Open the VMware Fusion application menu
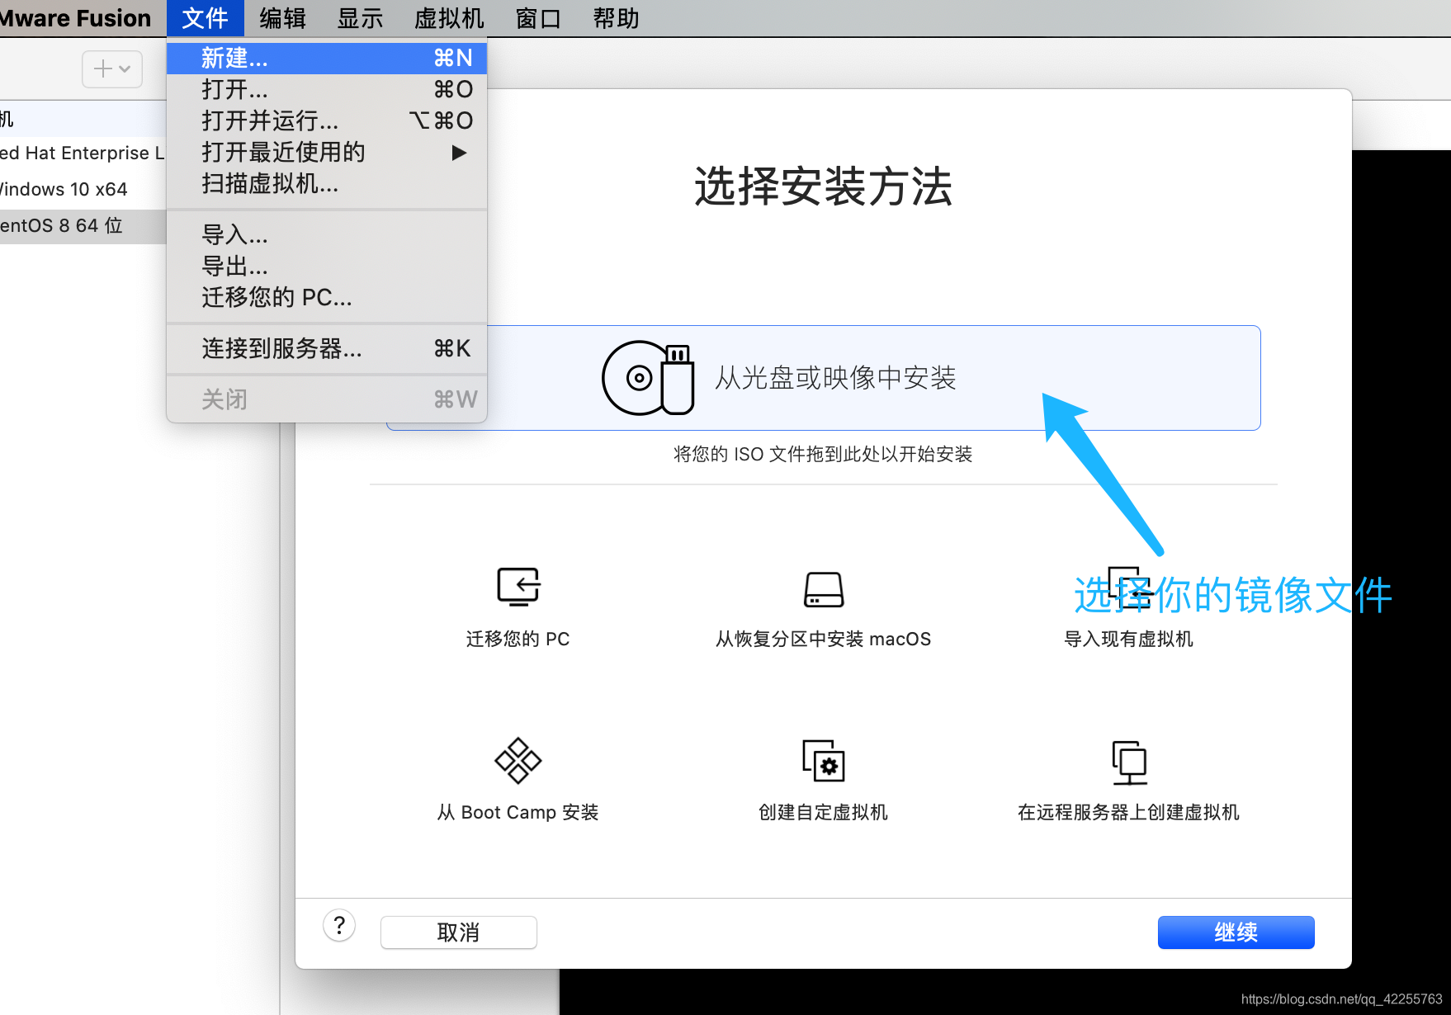This screenshot has width=1451, height=1015. coord(75,18)
